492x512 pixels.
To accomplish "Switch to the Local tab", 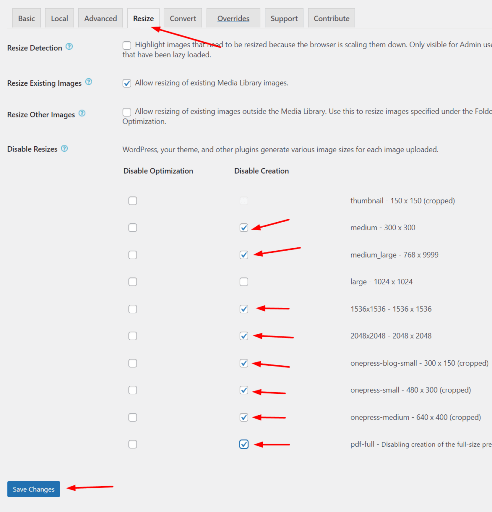I will click(x=60, y=18).
